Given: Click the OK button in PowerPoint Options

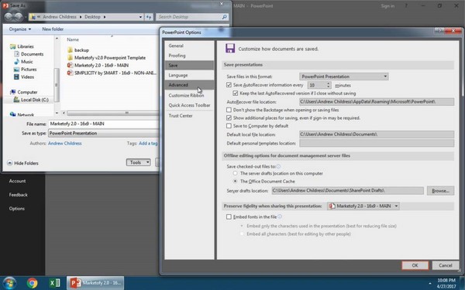Looking at the screenshot, I should coord(415,265).
